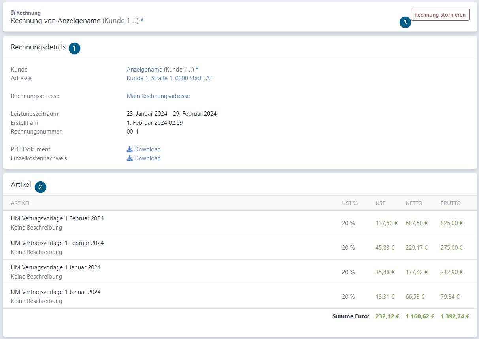Viewport: 479px width, 339px height.
Task: Download the Einzelkostennachweis via its Download text
Action: tap(147, 158)
